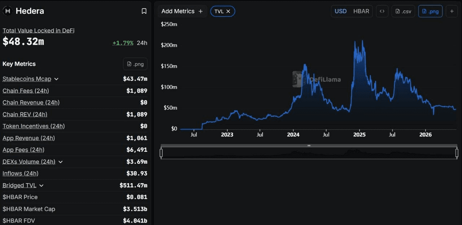This screenshot has width=462, height=225.
Task: Click the 2023 label on chart axis
Action: [x=227, y=135]
